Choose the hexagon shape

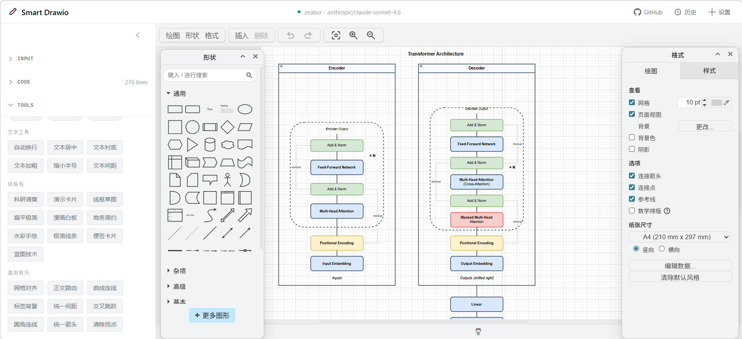pos(175,145)
